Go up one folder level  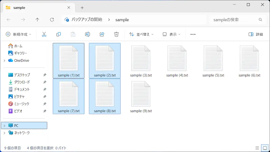click(x=37, y=20)
